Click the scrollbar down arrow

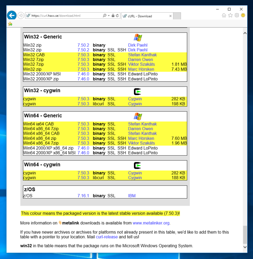click(x=245, y=247)
